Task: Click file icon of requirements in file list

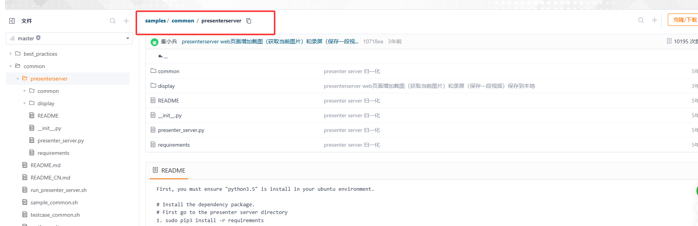Action: coord(153,144)
